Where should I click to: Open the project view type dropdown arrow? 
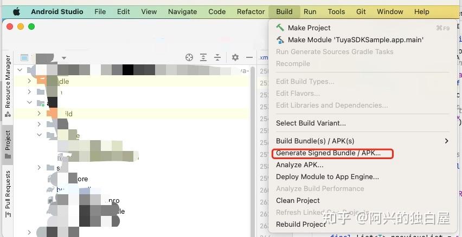[x=64, y=58]
